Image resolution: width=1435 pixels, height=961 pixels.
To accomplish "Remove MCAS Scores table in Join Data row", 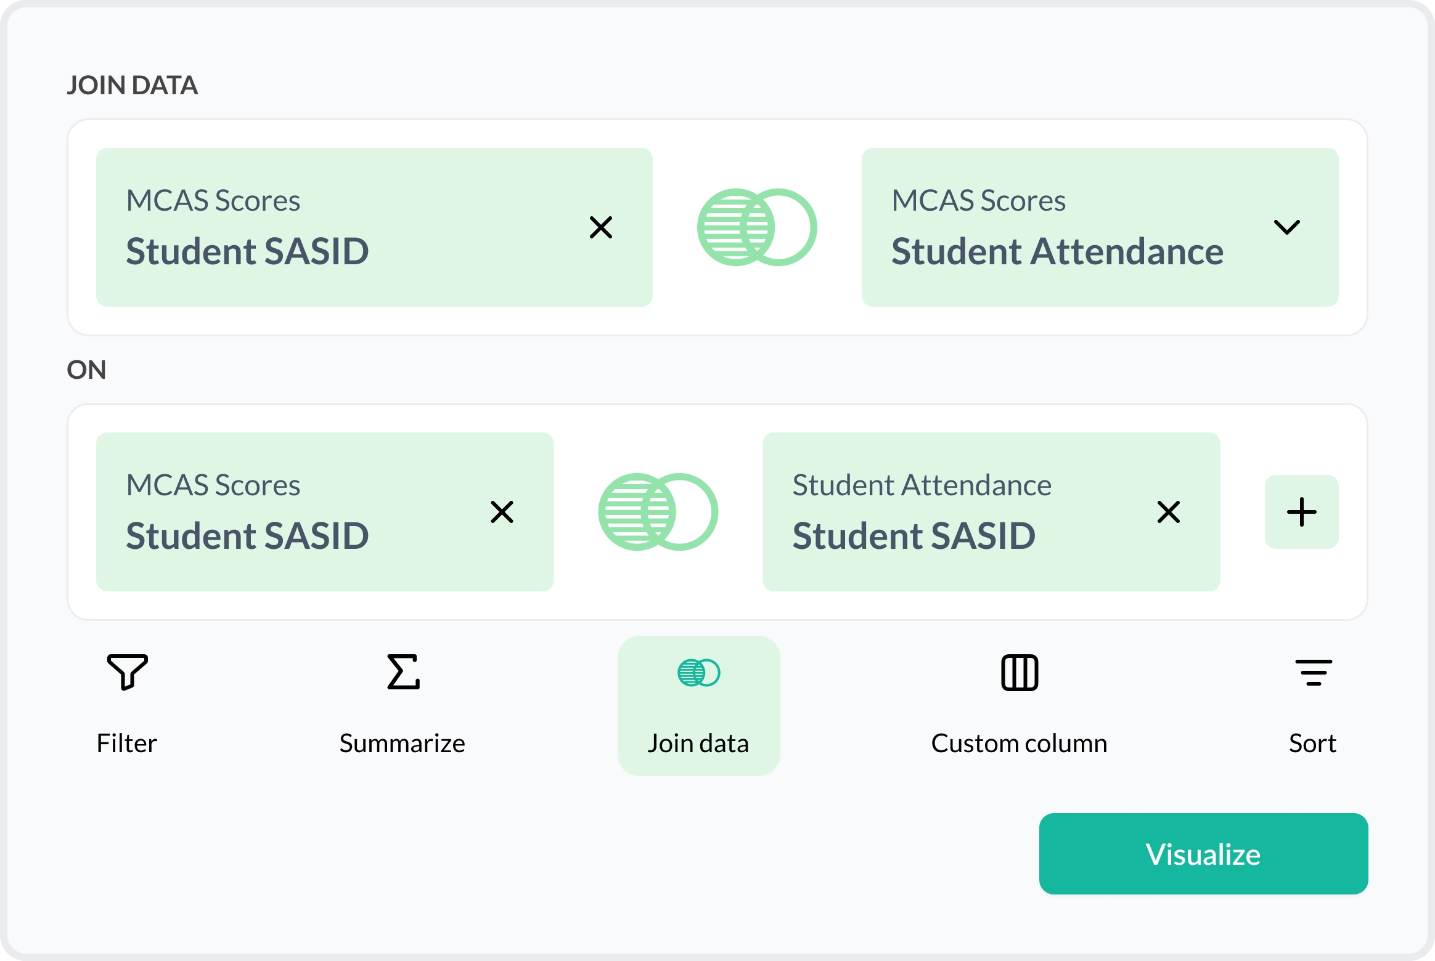I will click(601, 227).
